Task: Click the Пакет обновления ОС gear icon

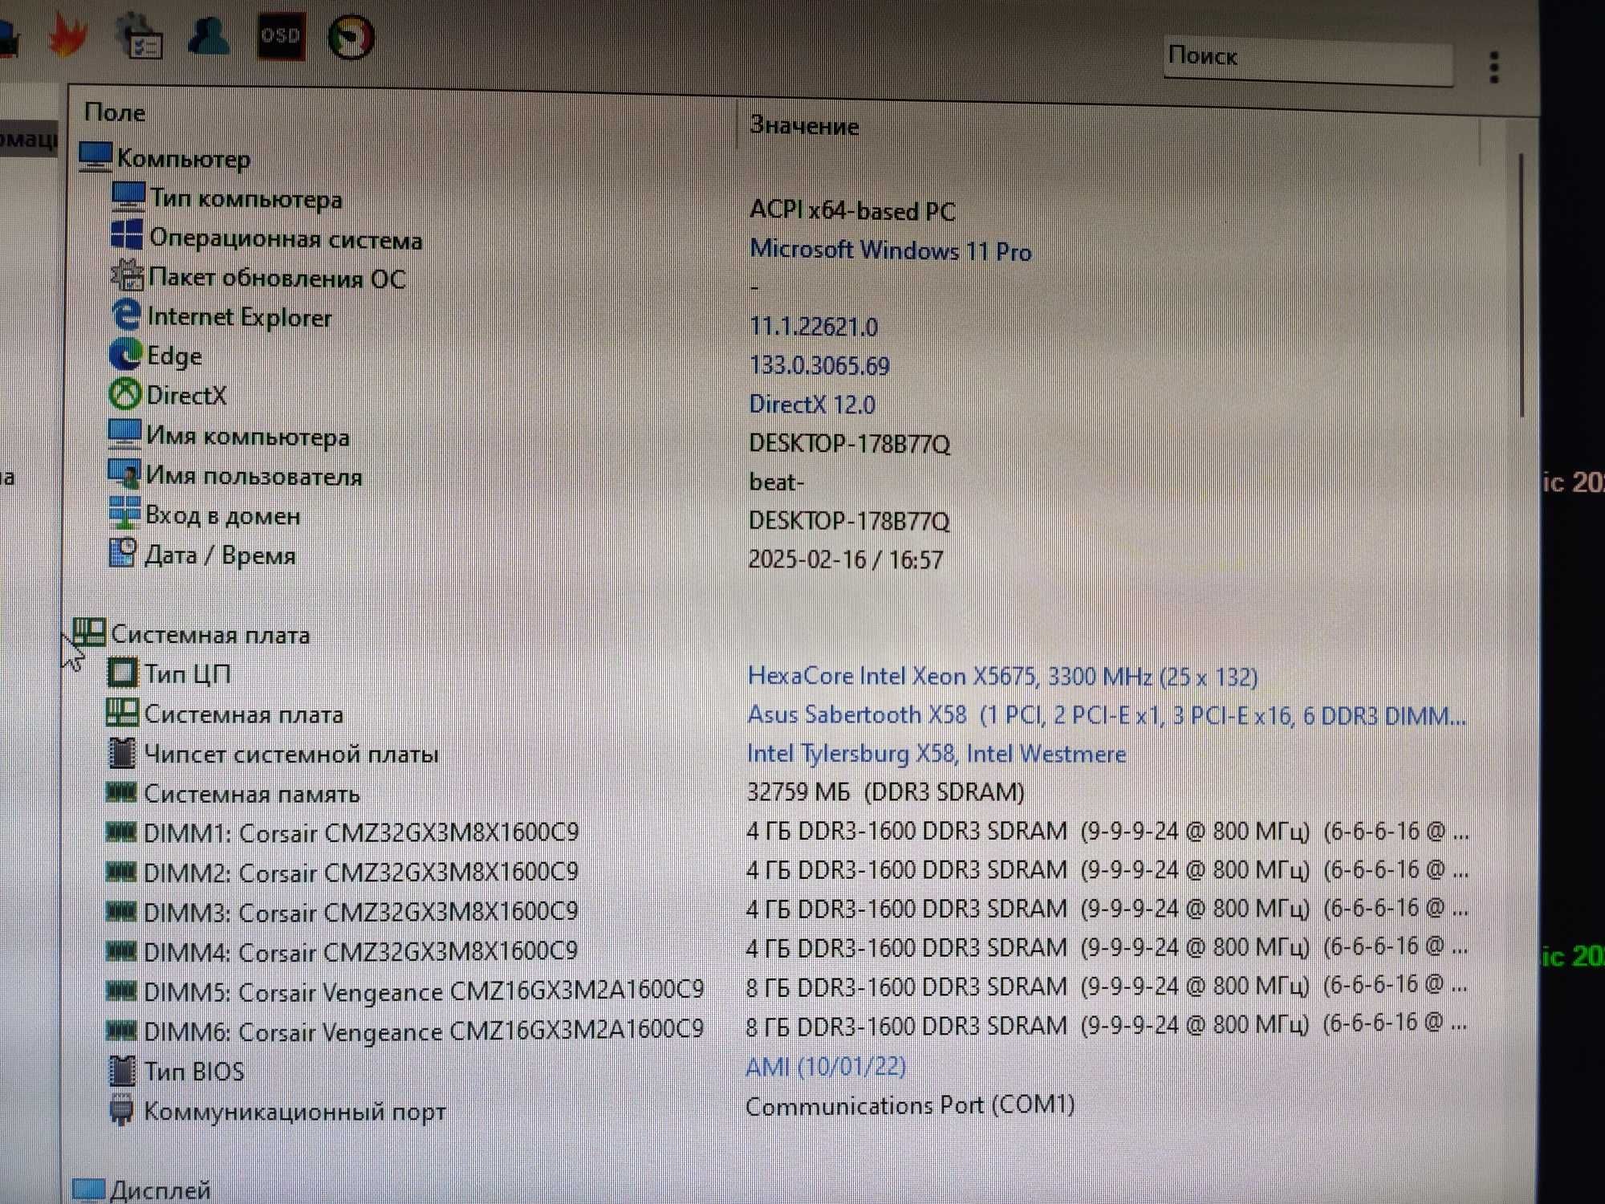Action: click(x=127, y=275)
